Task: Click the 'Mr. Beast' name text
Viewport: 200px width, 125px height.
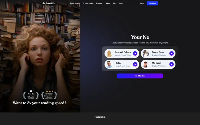Action: tap(157, 63)
